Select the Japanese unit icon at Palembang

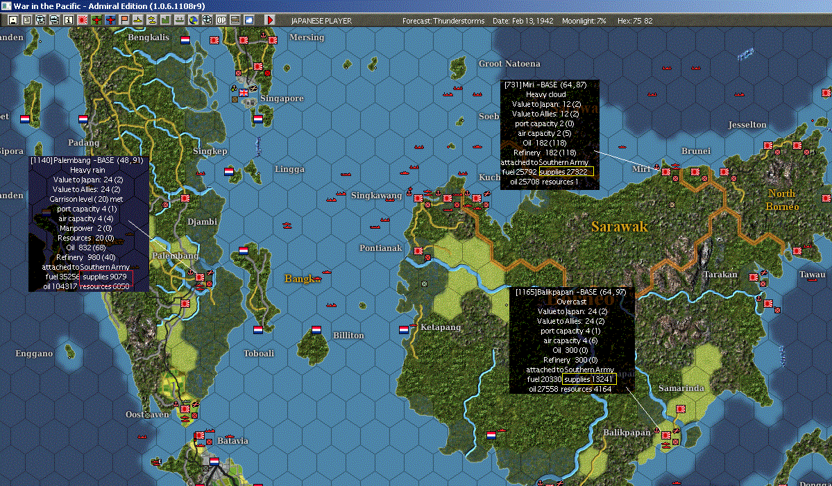(200, 277)
